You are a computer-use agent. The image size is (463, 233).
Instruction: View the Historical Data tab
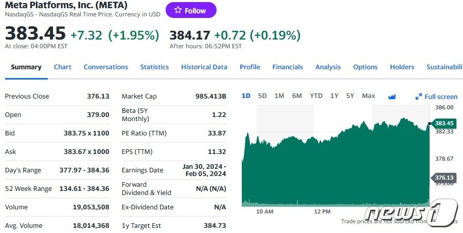point(204,67)
